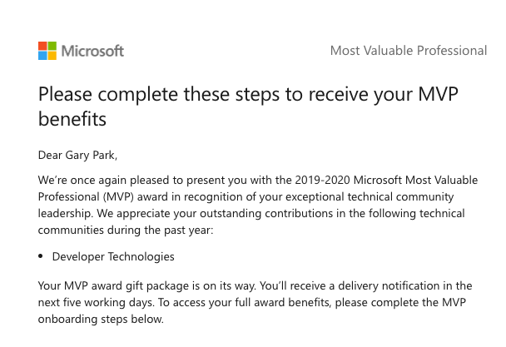Click the word "benefits" in the heading
506x347 pixels.
coord(72,119)
